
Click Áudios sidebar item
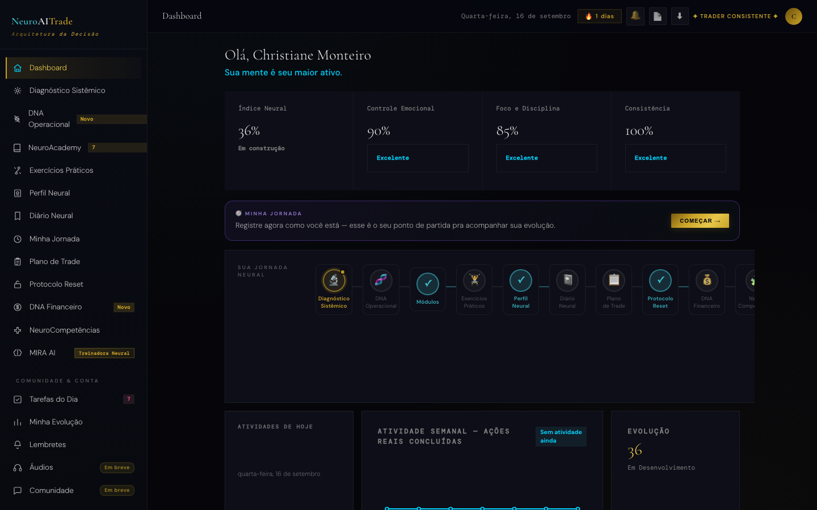tap(74, 467)
